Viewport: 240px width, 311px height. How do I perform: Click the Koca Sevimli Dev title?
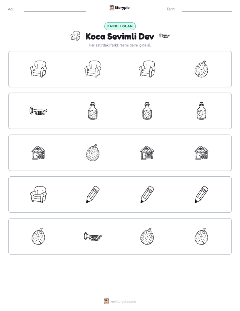(x=120, y=36)
